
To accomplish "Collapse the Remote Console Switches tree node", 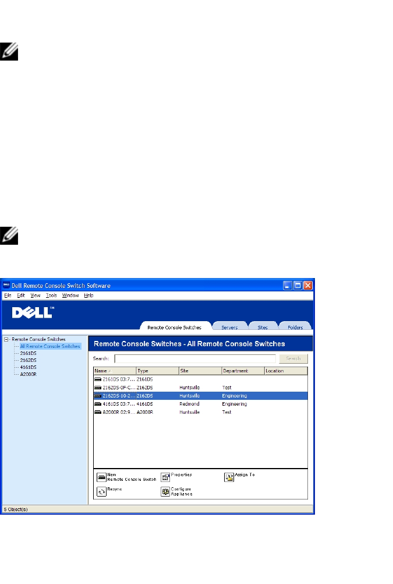I will pos(6,339).
